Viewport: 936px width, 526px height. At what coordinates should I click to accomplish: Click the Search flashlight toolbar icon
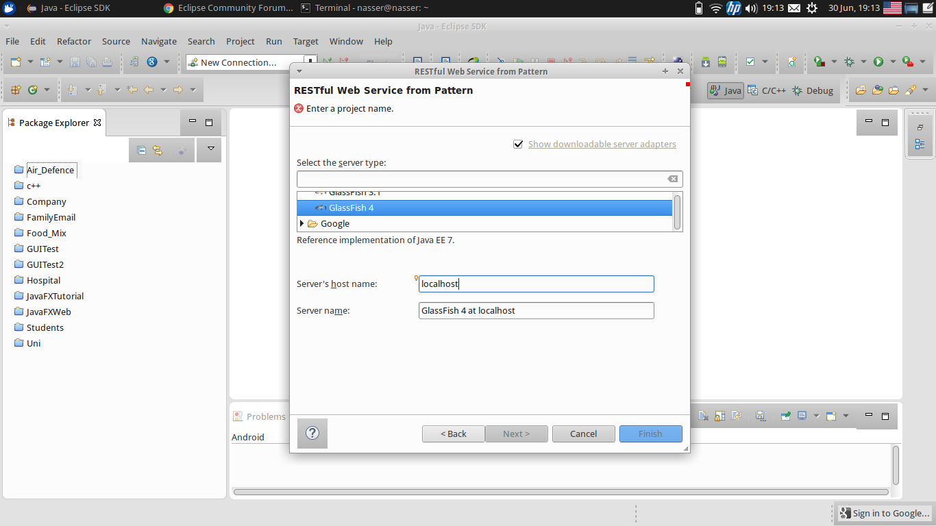(911, 90)
